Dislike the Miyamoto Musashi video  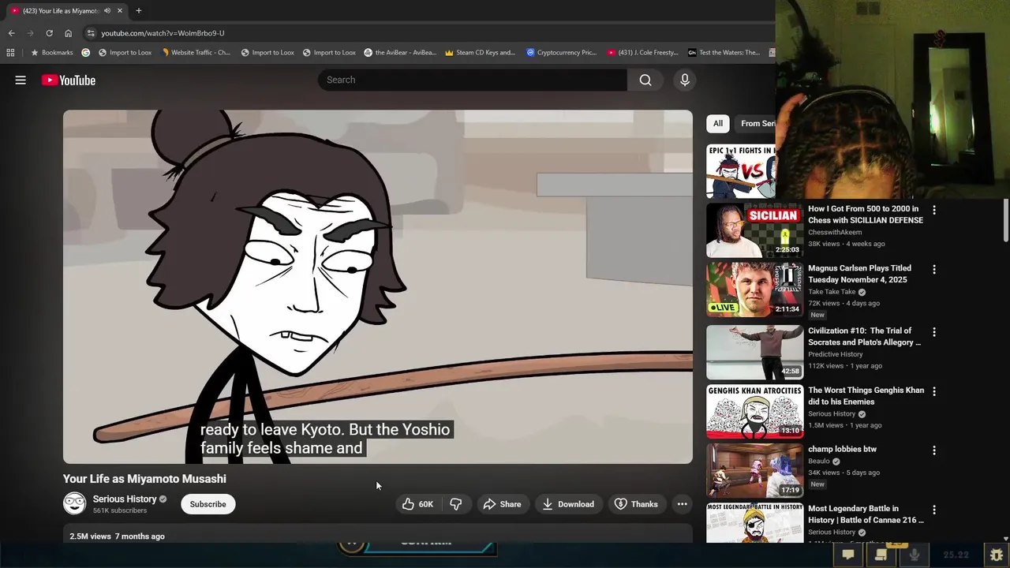[x=455, y=504]
